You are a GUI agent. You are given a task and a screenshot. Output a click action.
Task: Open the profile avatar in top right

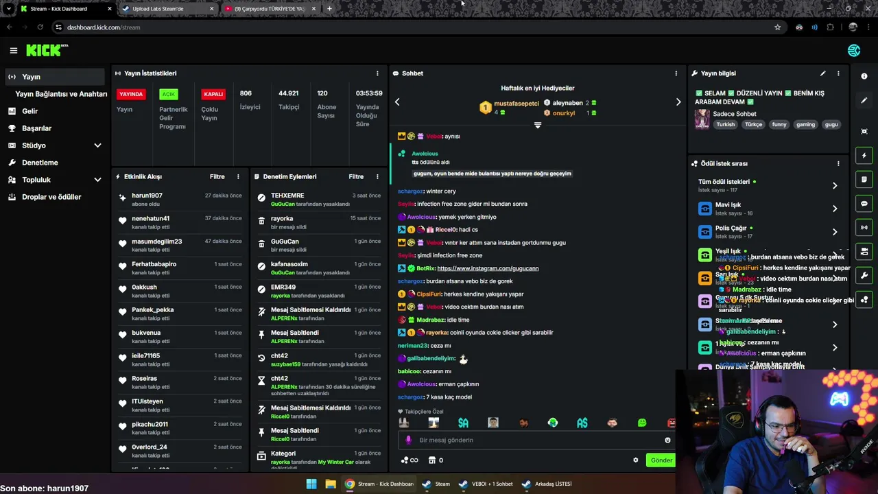click(x=854, y=51)
